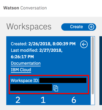
Task: Click the workspace card vertical scrollbar
Action: point(93,66)
